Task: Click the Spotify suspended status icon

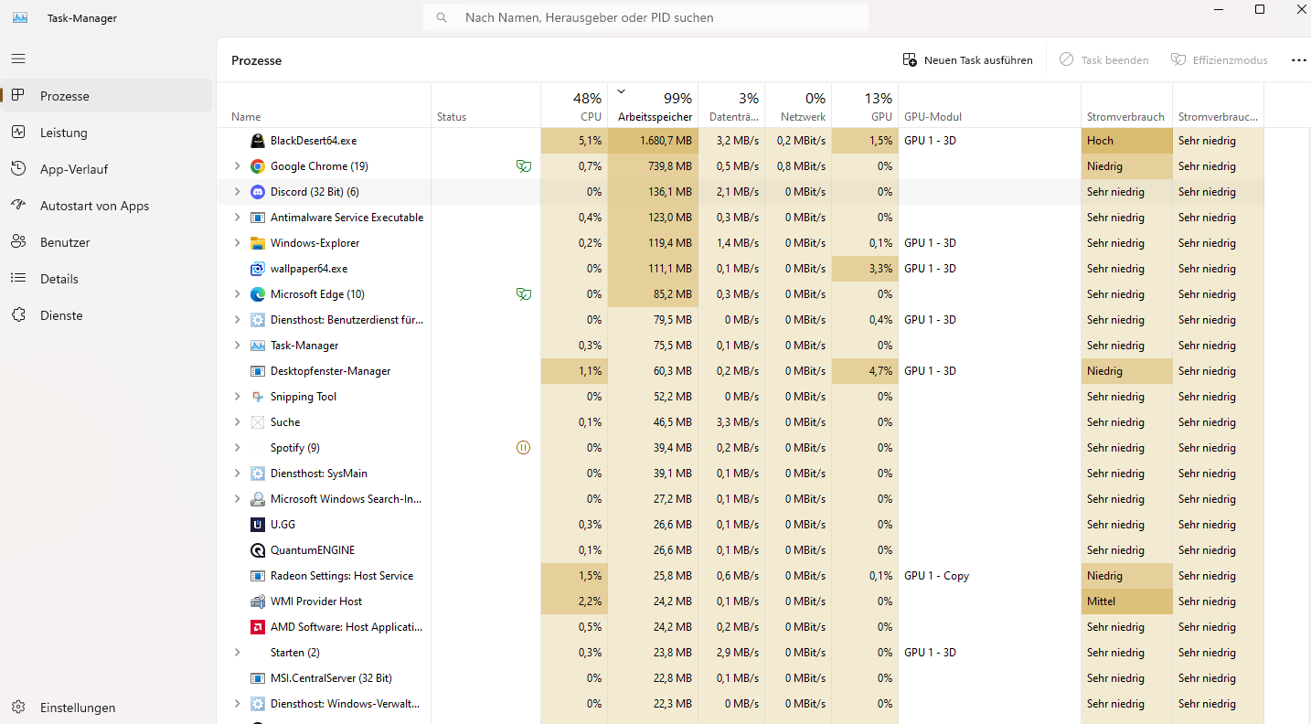Action: [x=524, y=448]
